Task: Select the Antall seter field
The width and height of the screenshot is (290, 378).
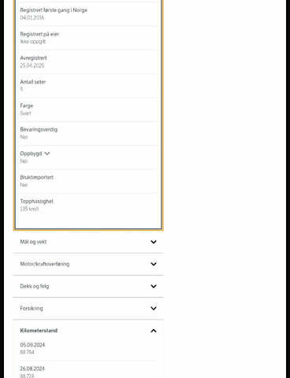Action: (x=88, y=86)
